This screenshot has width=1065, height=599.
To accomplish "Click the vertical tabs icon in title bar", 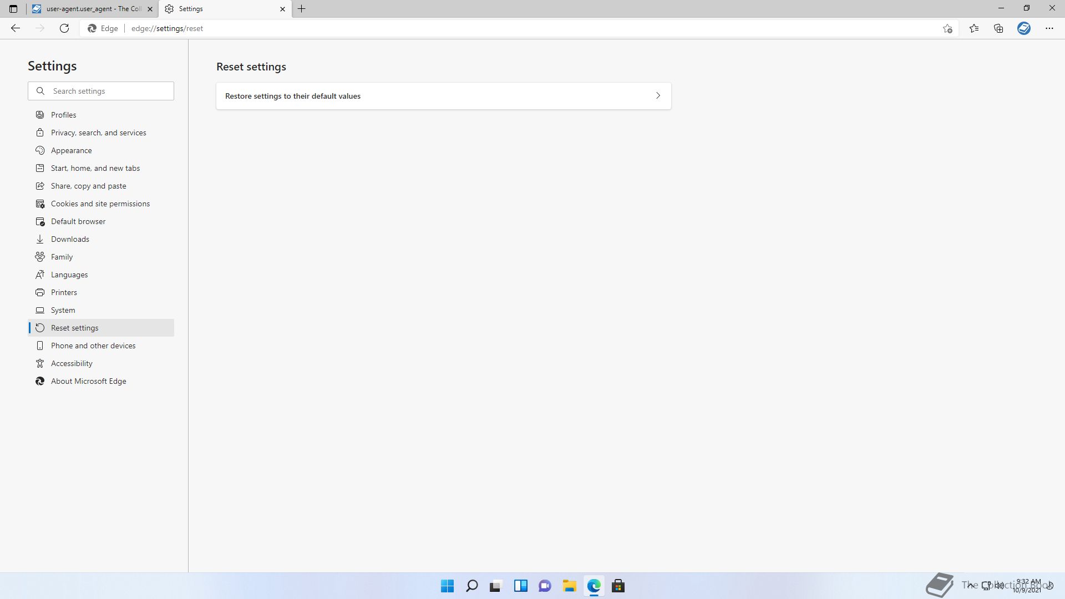I will pos(13,9).
